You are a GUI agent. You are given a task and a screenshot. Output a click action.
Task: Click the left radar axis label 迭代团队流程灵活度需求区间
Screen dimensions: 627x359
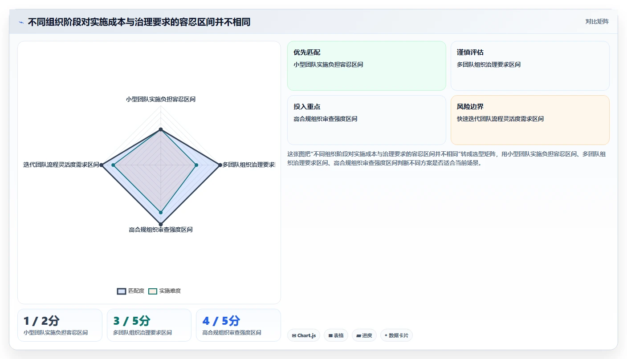(61, 165)
